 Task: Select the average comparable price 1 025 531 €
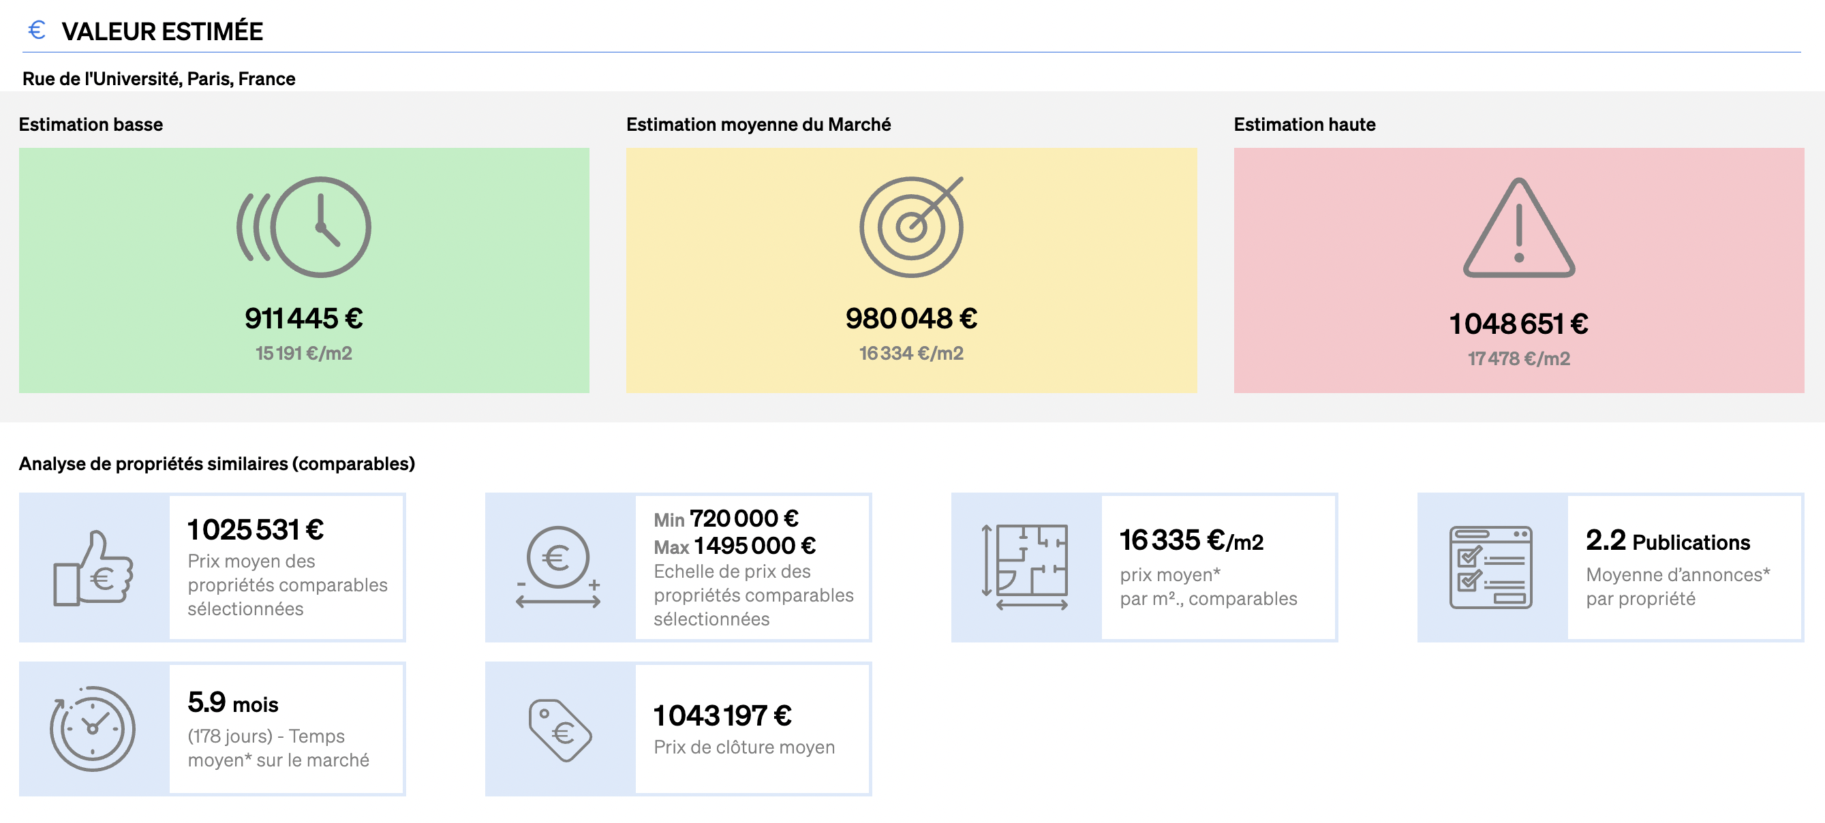[x=255, y=530]
